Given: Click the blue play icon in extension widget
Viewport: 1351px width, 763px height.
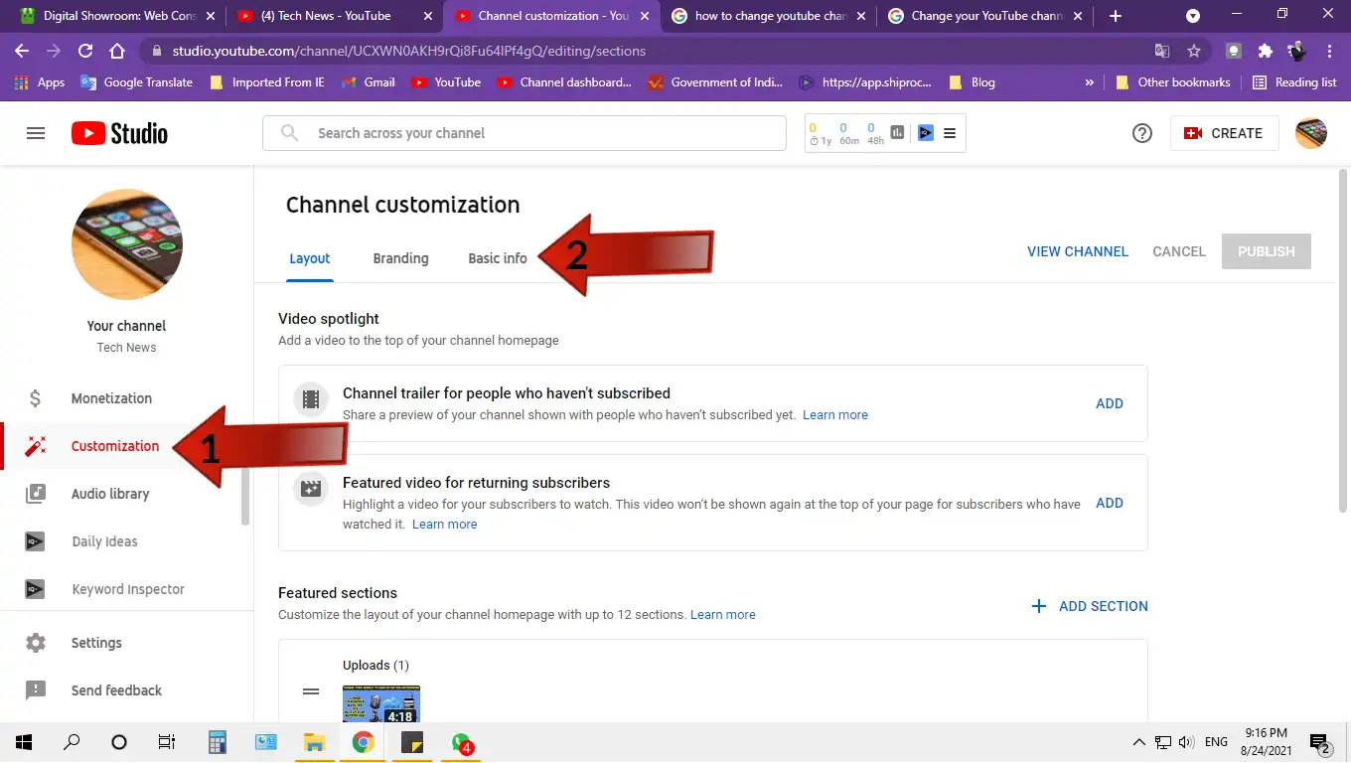Looking at the screenshot, I should pyautogui.click(x=926, y=133).
